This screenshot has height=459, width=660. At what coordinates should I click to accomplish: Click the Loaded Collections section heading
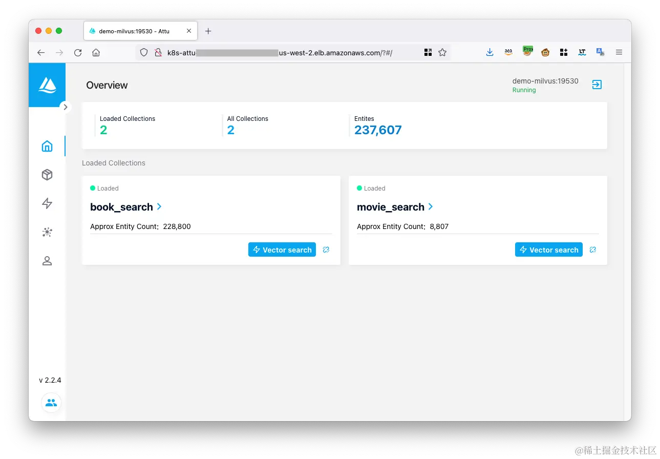tap(114, 163)
